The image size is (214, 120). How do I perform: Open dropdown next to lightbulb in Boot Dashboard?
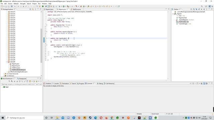coord(32,81)
